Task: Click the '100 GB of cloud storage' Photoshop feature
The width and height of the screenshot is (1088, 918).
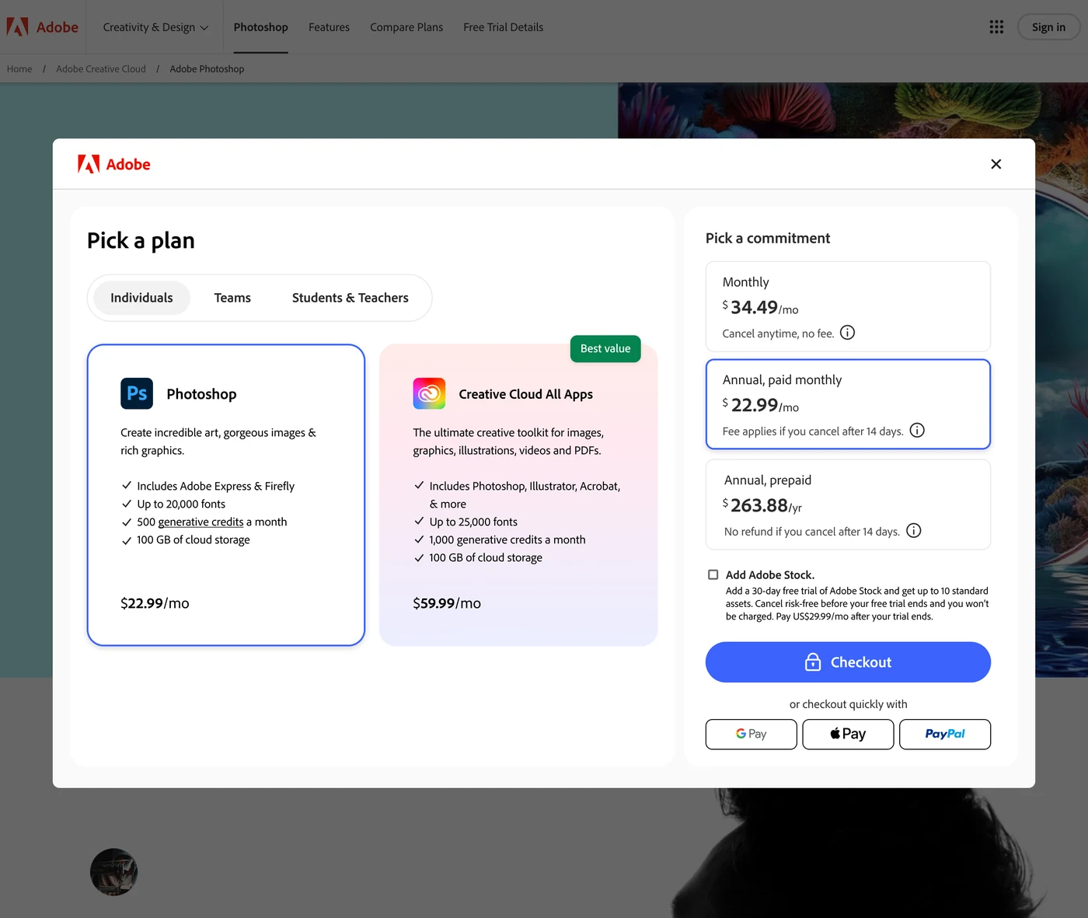Action: click(x=194, y=540)
